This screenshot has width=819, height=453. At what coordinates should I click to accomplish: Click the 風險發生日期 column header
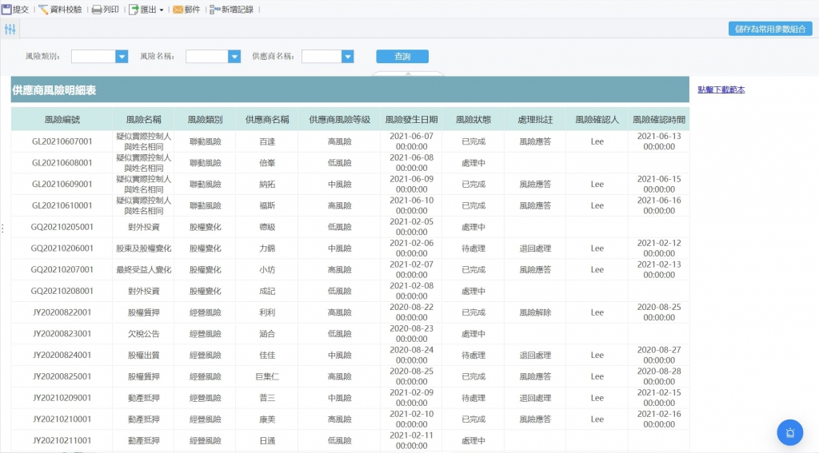(412, 120)
